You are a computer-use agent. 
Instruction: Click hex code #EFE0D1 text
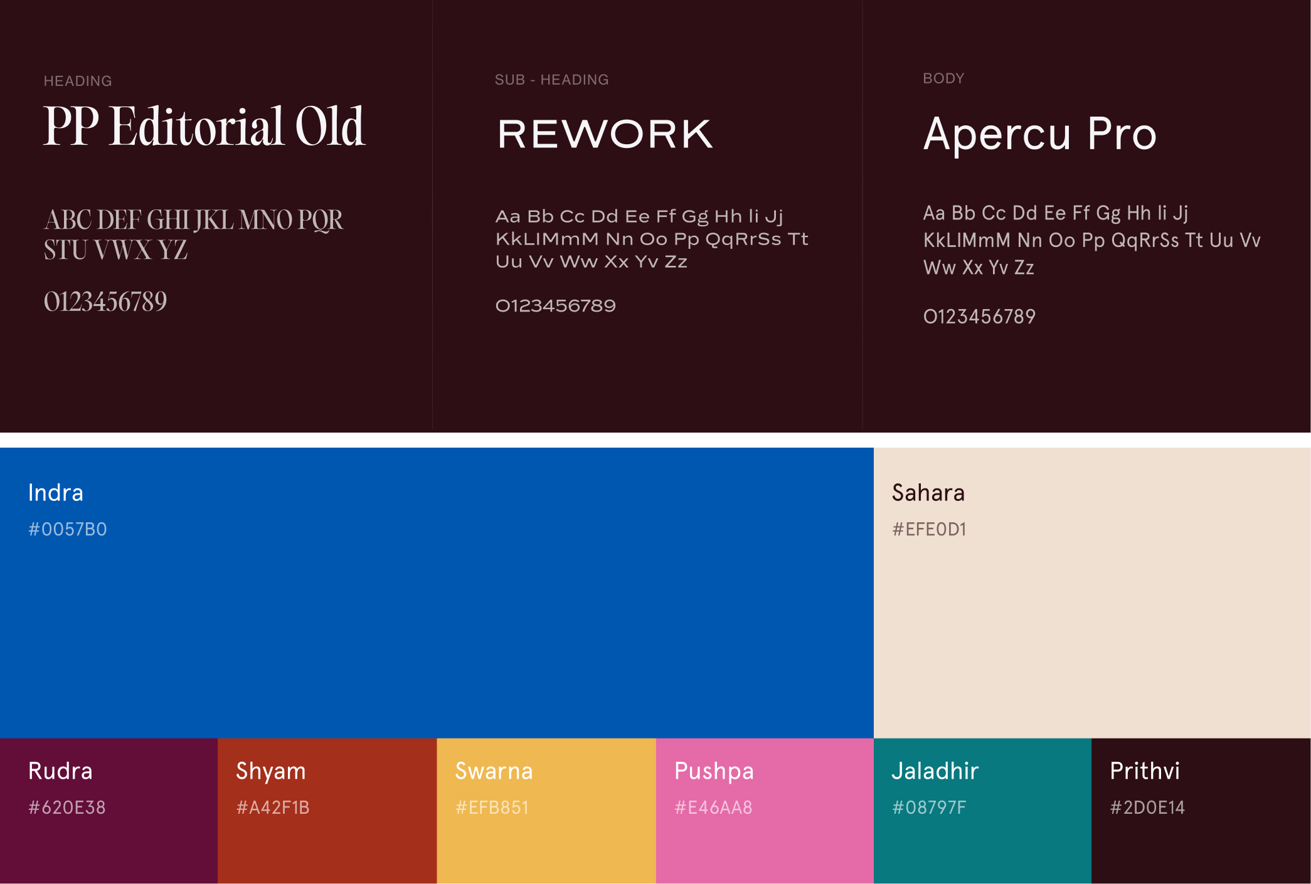click(x=929, y=530)
